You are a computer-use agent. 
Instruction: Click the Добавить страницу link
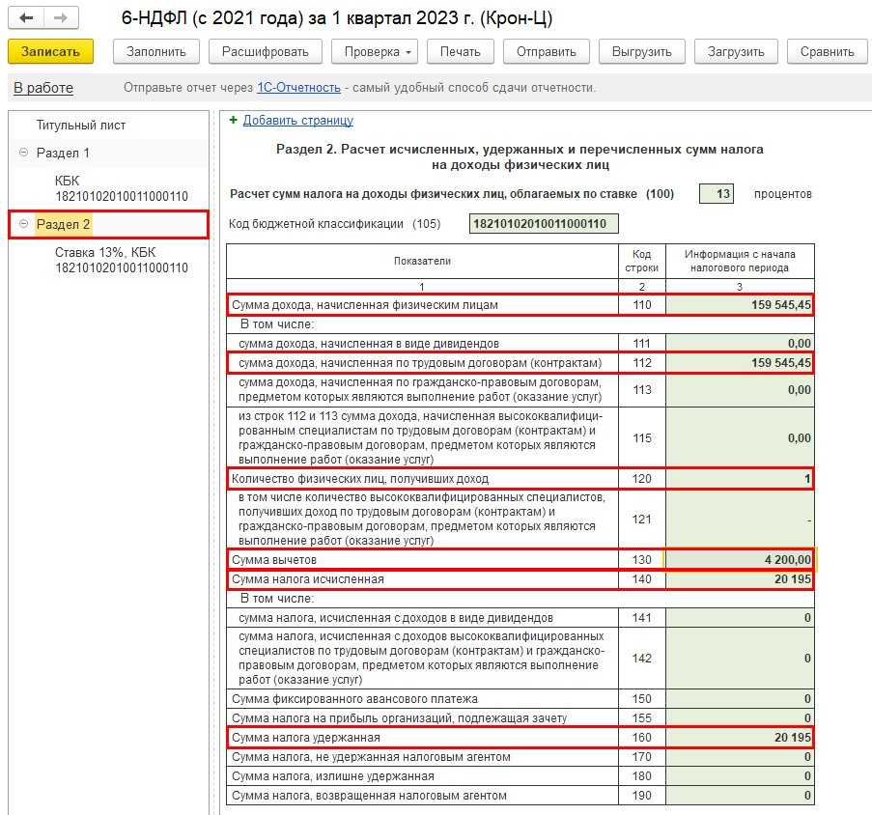[x=297, y=121]
